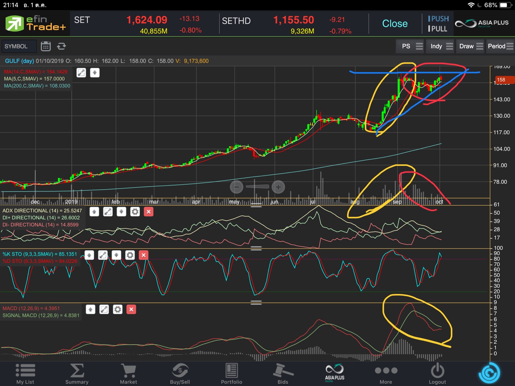Grab the handle above STO panel
This screenshot has height=386, width=515.
click(x=256, y=248)
